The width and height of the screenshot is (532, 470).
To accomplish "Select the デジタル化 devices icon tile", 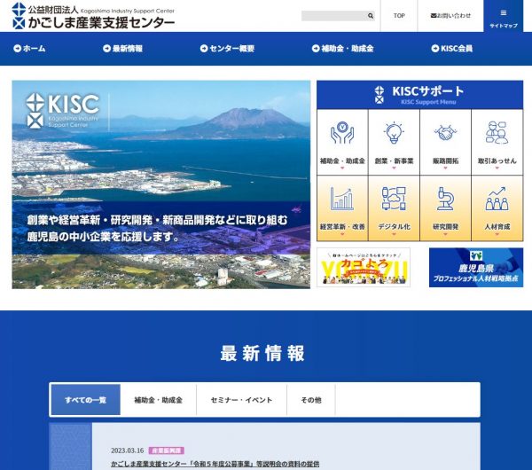I will (394, 208).
